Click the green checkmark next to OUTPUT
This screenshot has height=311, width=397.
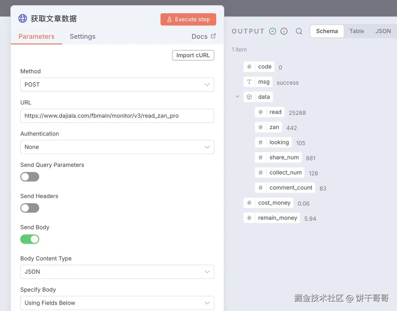[x=272, y=31]
